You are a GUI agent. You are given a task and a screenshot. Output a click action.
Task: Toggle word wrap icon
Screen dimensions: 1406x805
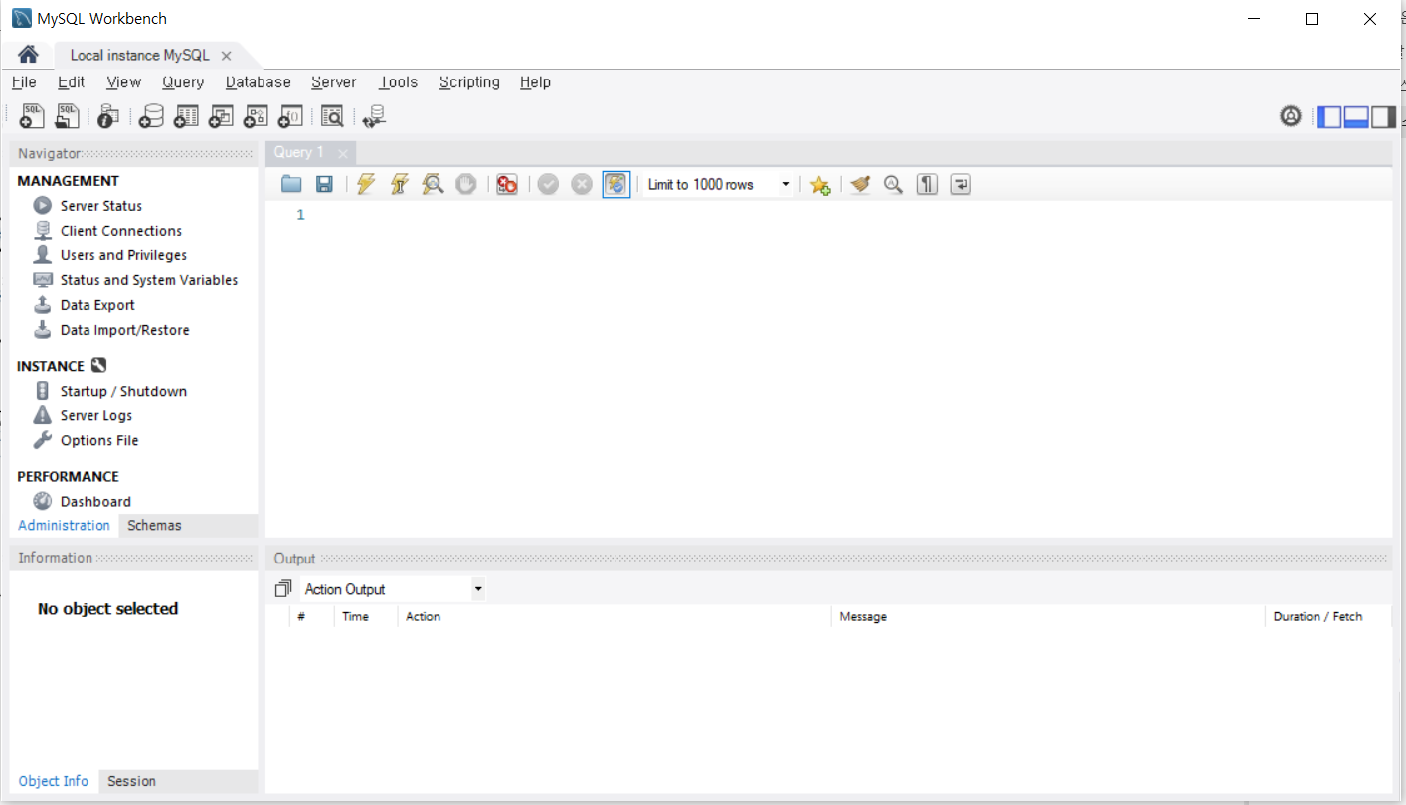(960, 184)
